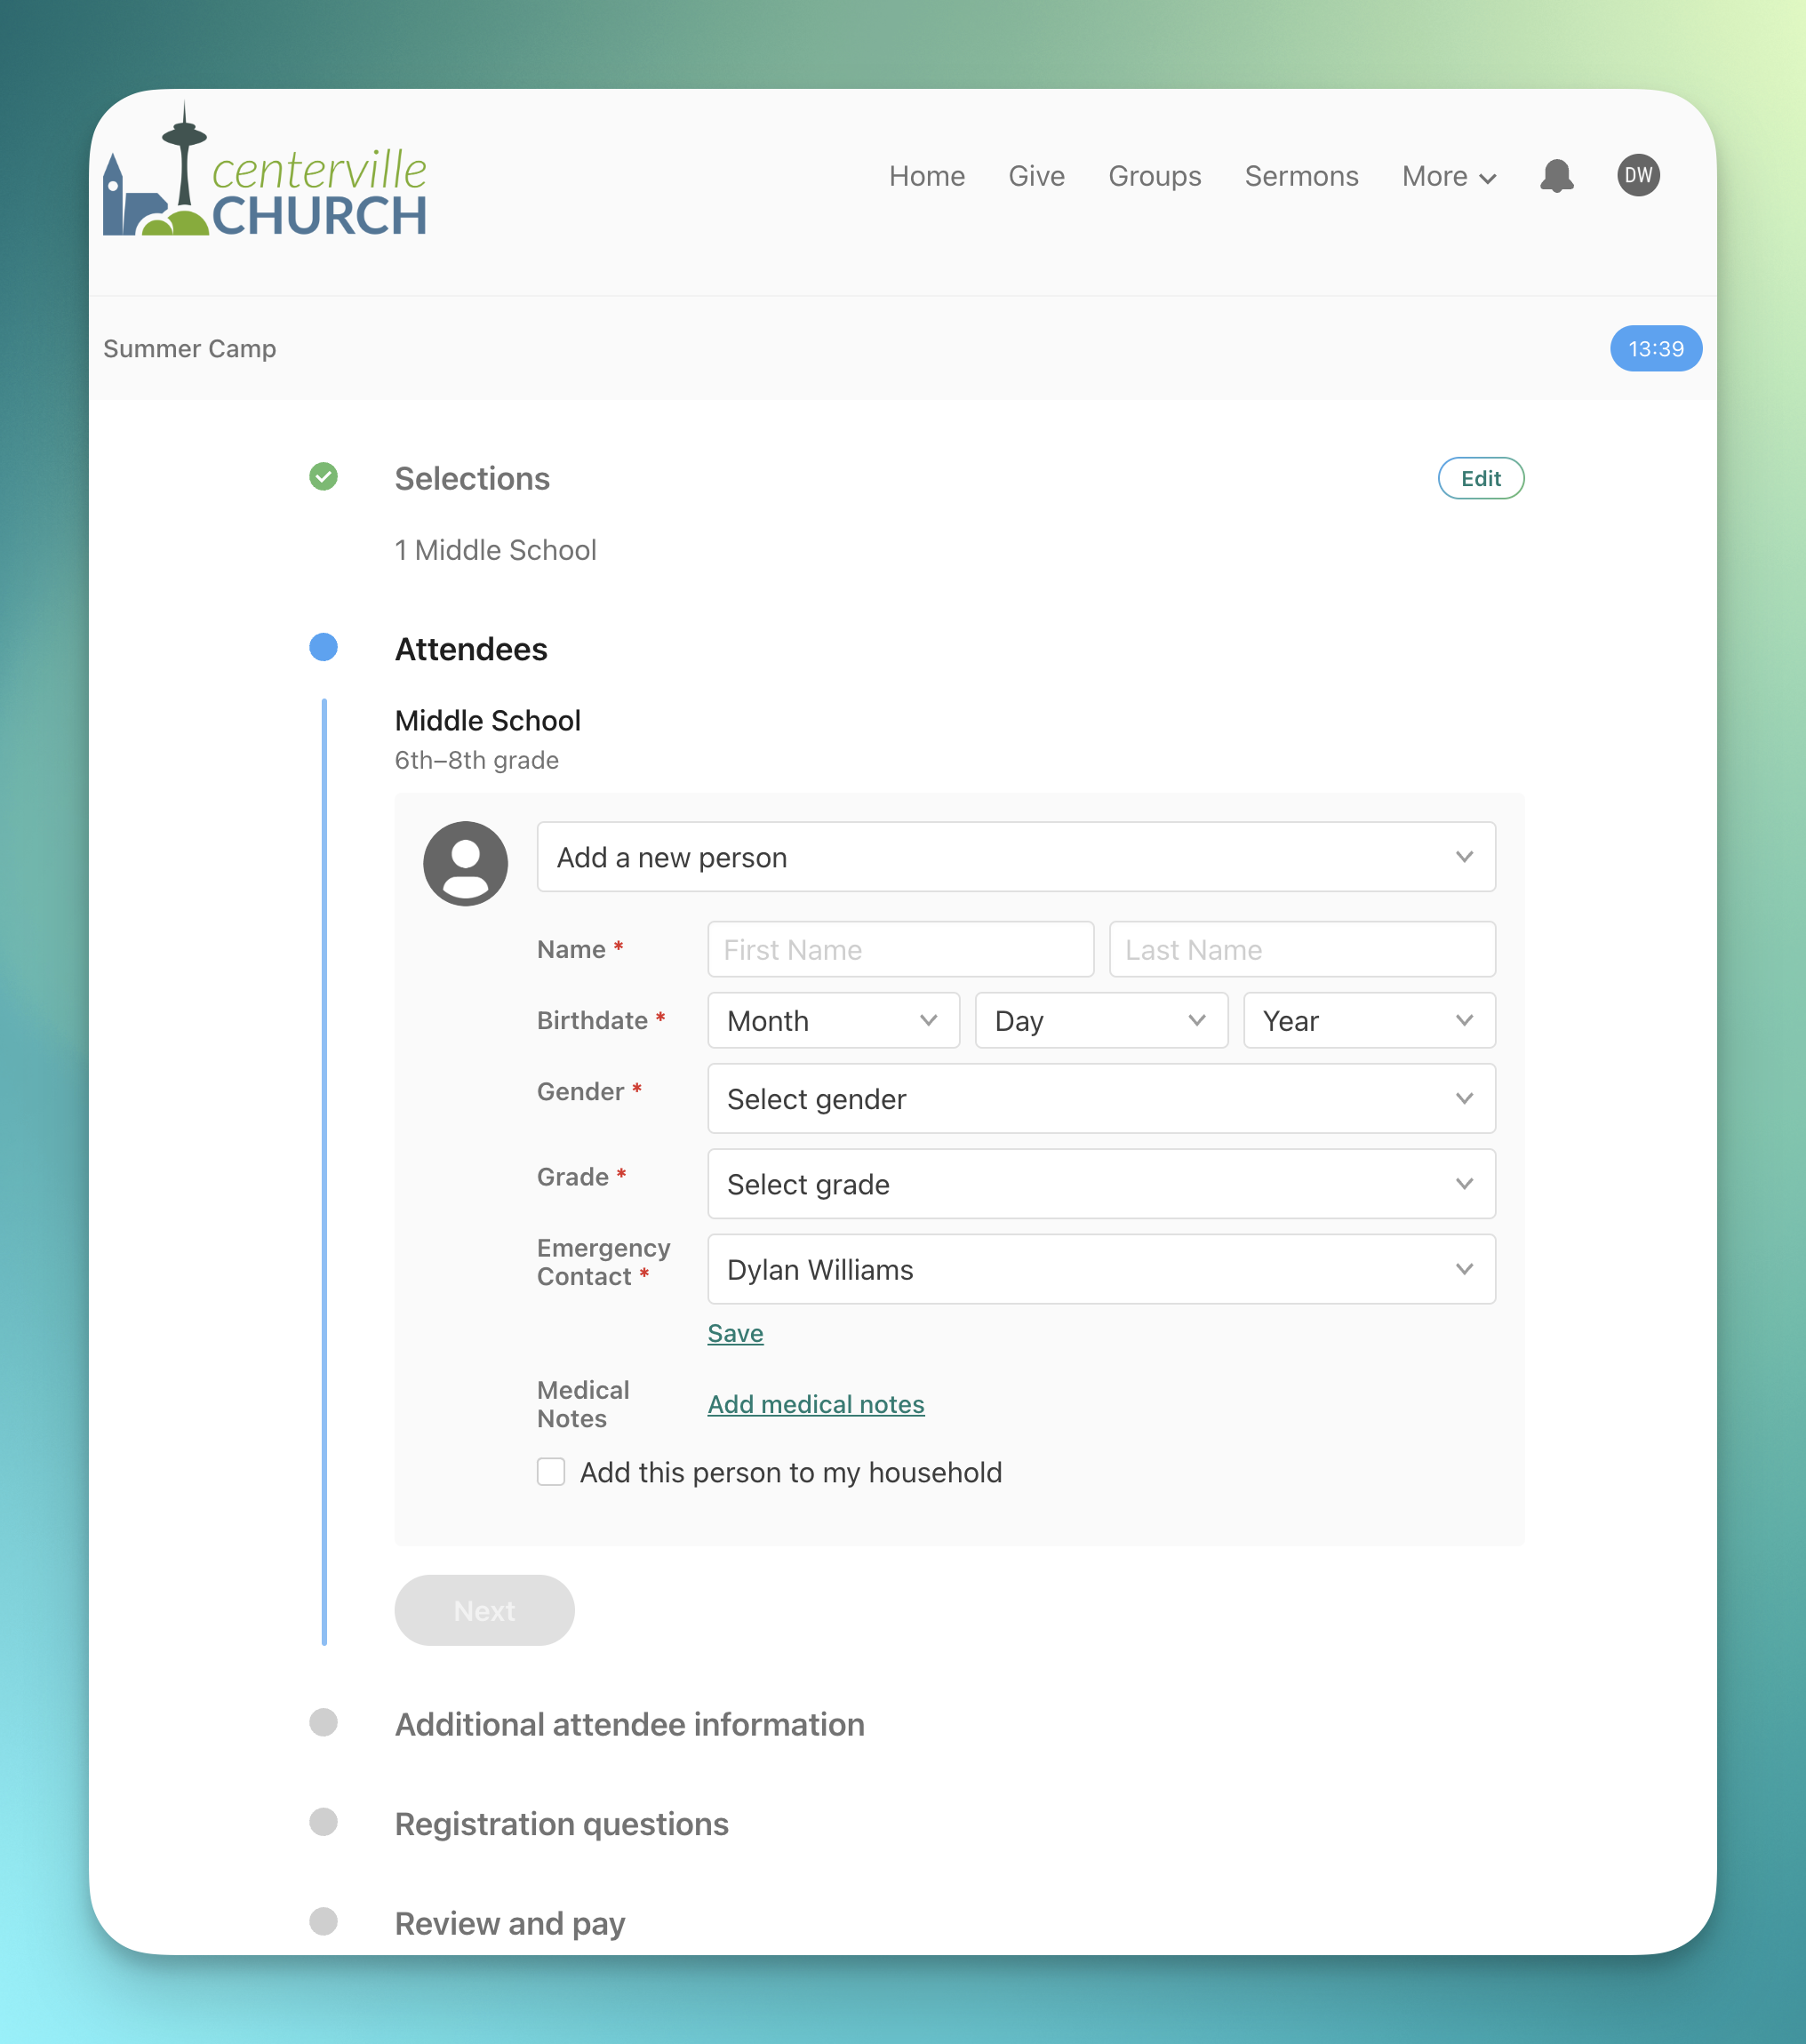Click the gray Review and pay step dot
Screen dimensions: 1806x2044
coord(323,1922)
